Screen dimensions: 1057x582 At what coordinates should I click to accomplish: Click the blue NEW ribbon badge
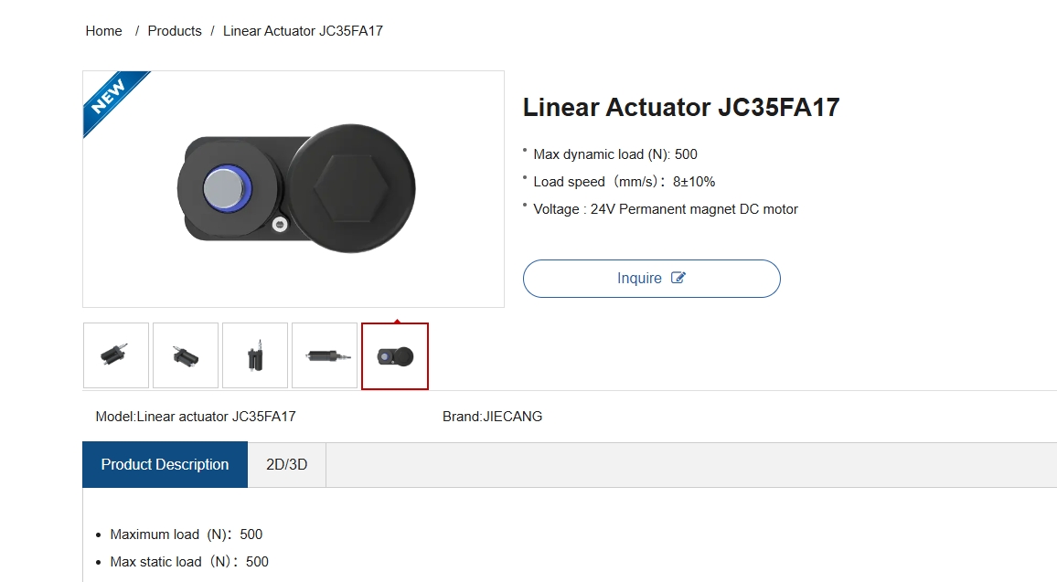pos(112,100)
